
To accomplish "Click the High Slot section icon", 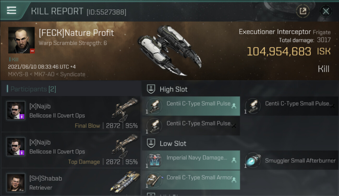I will point(151,89).
